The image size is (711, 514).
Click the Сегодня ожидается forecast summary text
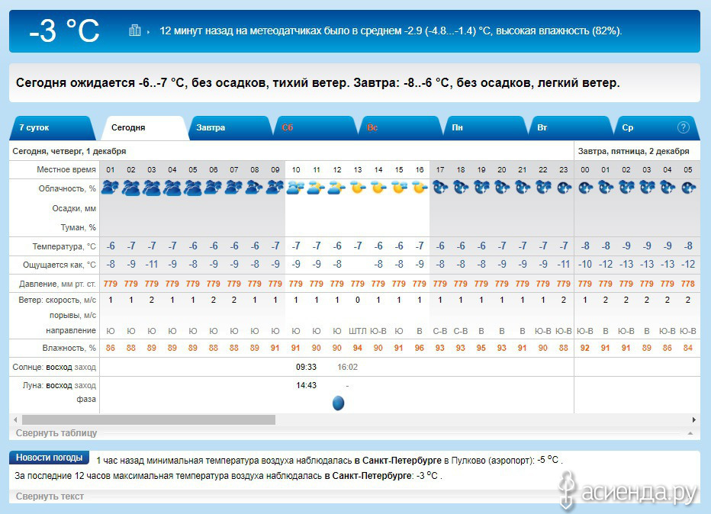pos(317,82)
